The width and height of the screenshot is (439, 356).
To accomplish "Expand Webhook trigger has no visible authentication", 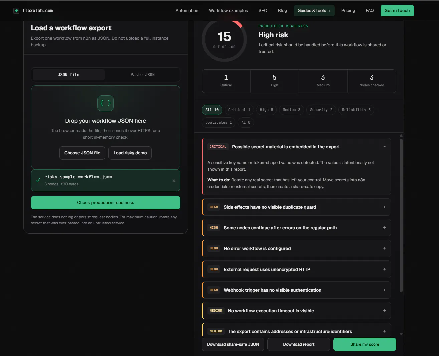I will pos(384,290).
